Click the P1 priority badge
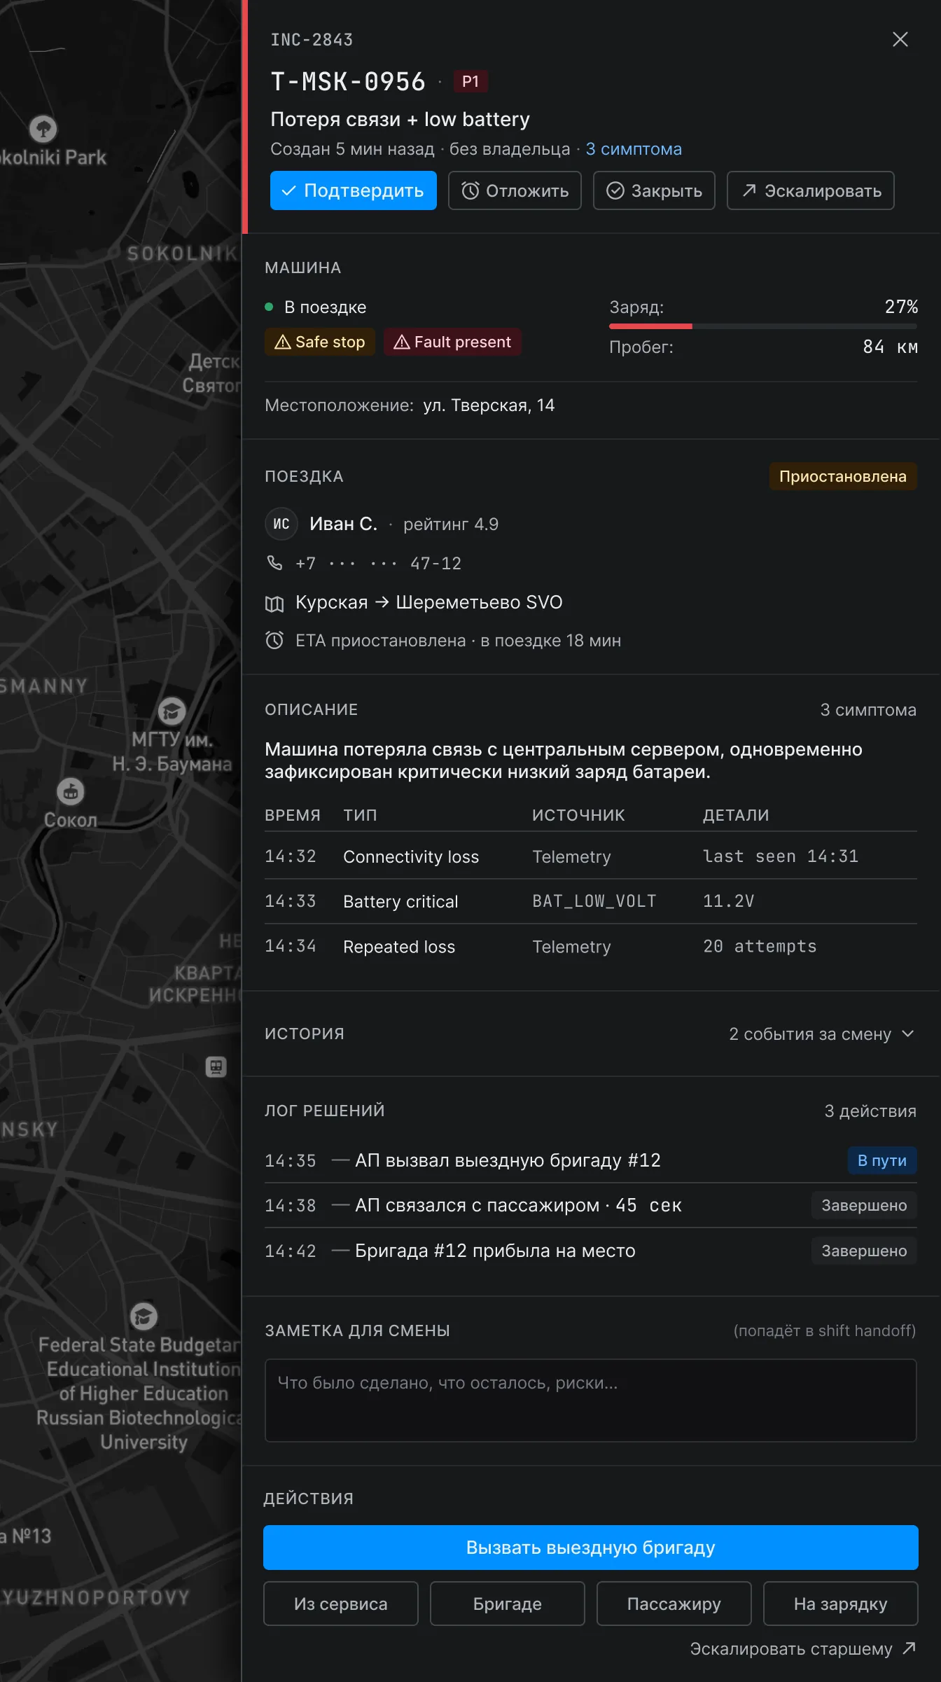941x1682 pixels. (470, 82)
